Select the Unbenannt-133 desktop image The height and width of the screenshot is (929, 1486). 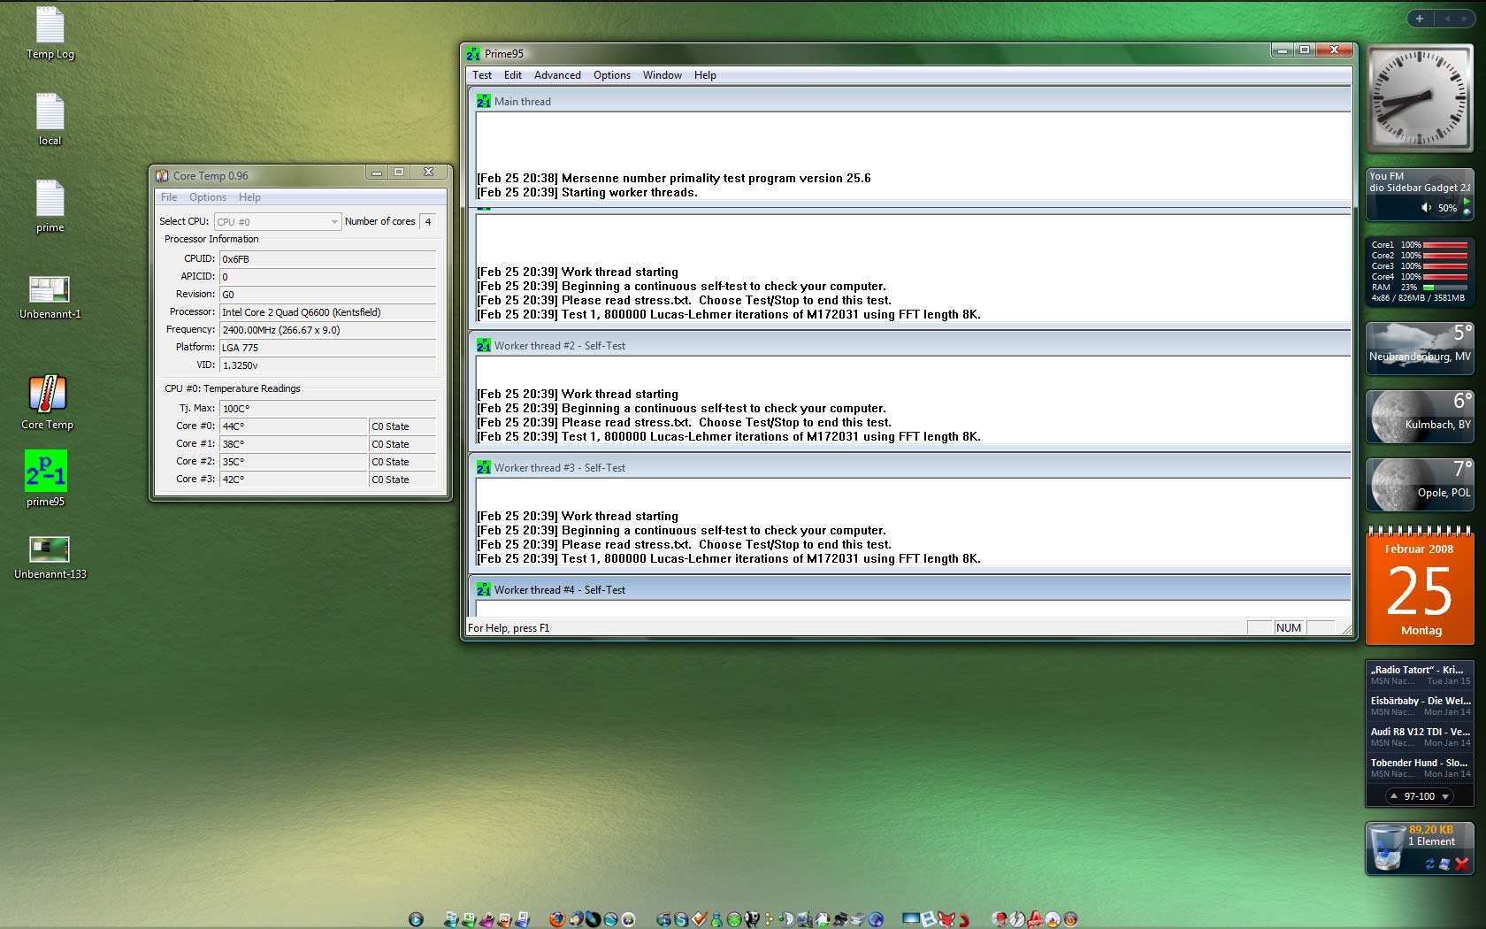coord(50,557)
